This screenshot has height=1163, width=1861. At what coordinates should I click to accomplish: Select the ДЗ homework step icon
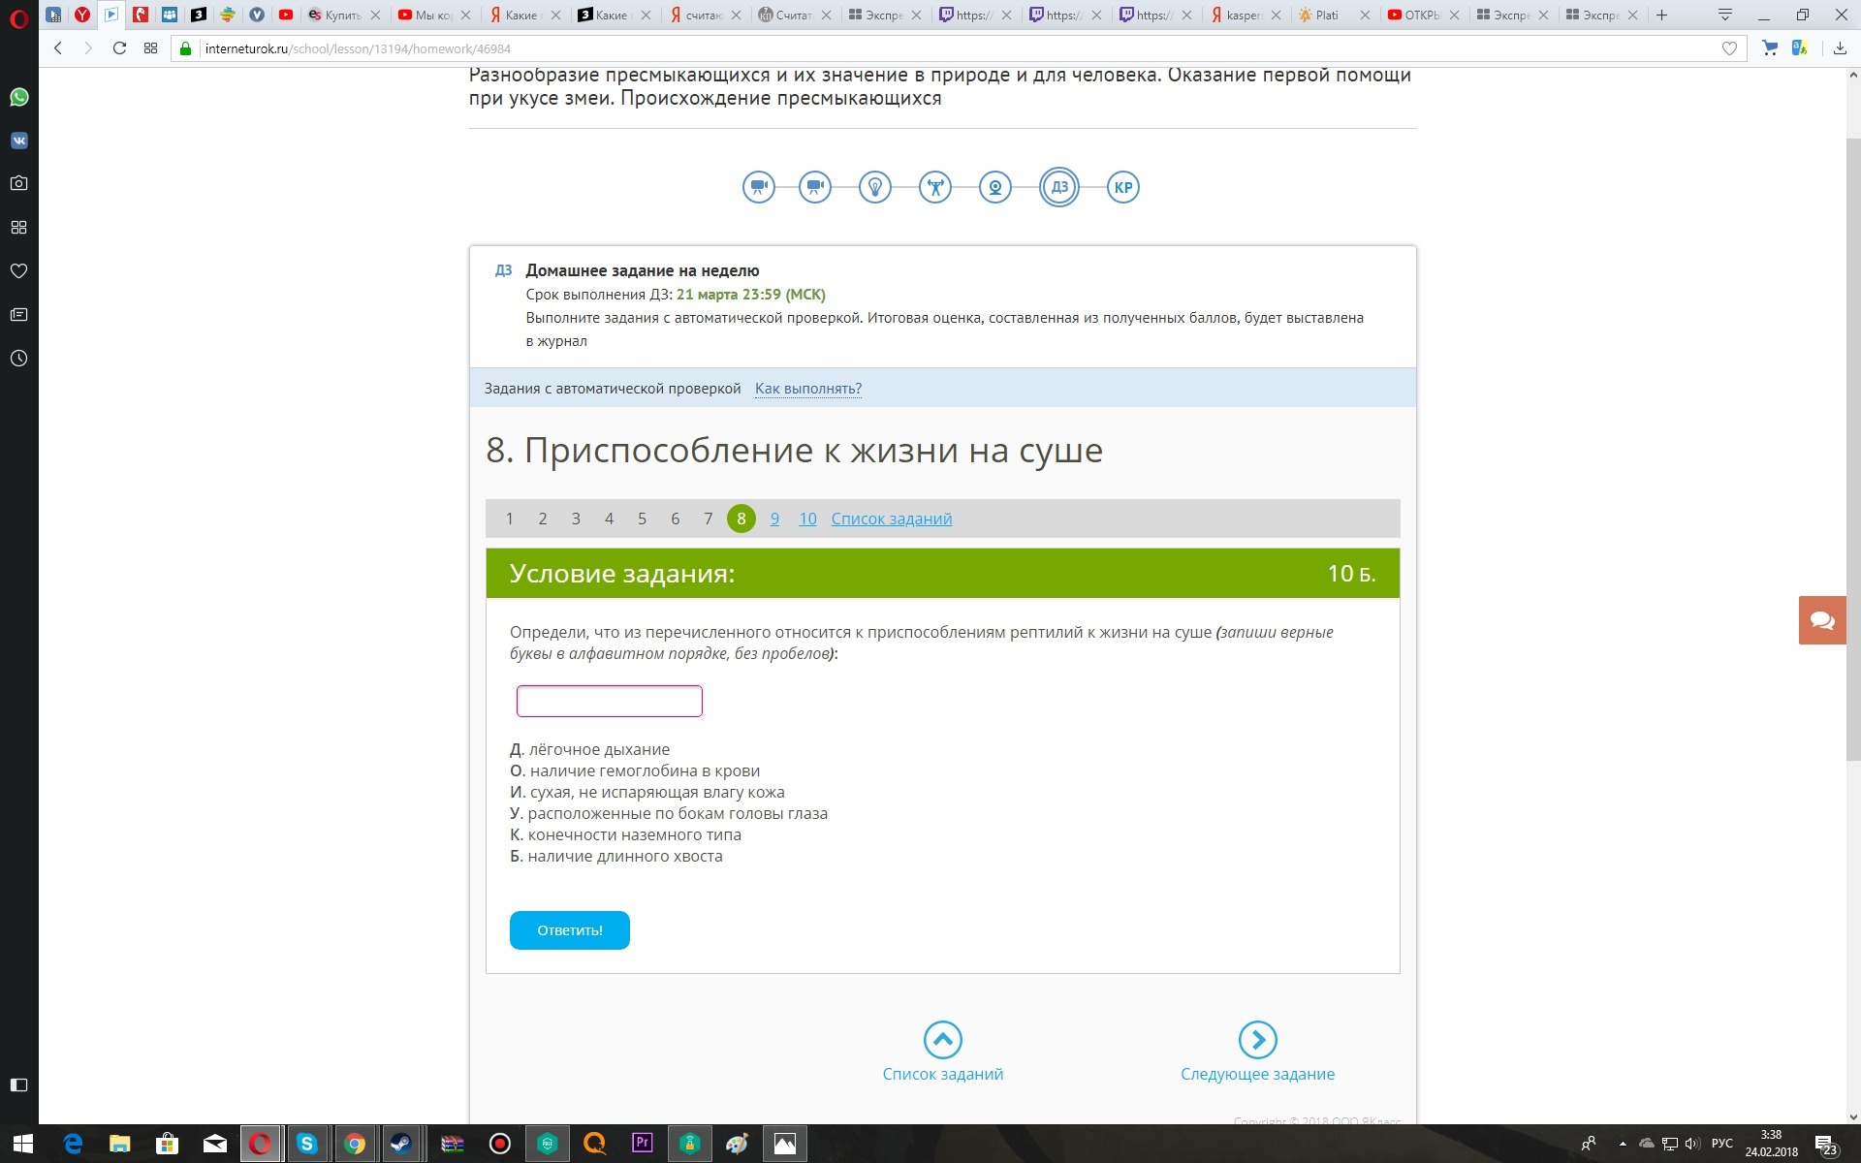tap(1059, 187)
